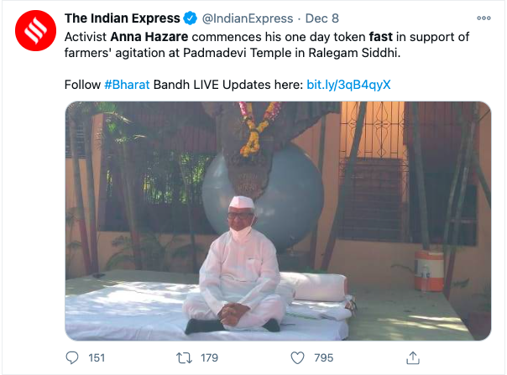Click the 795 likes count

coord(323,357)
